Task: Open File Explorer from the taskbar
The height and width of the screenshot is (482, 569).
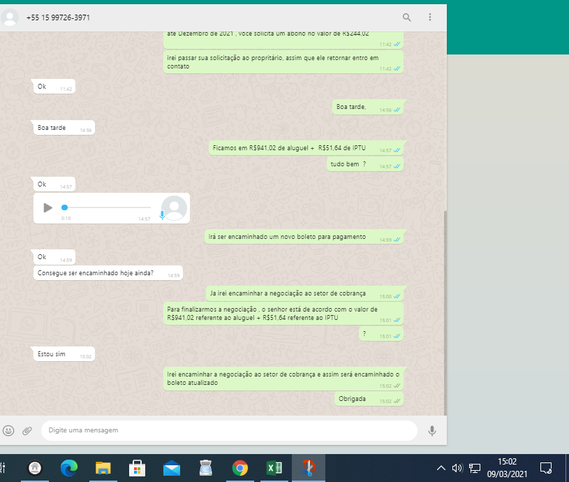Action: click(103, 468)
